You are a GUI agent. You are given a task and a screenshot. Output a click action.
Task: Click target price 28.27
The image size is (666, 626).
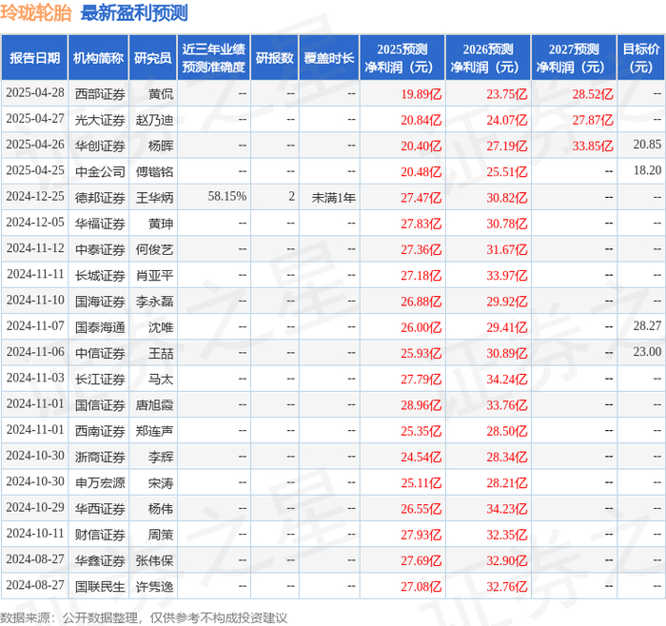(647, 325)
